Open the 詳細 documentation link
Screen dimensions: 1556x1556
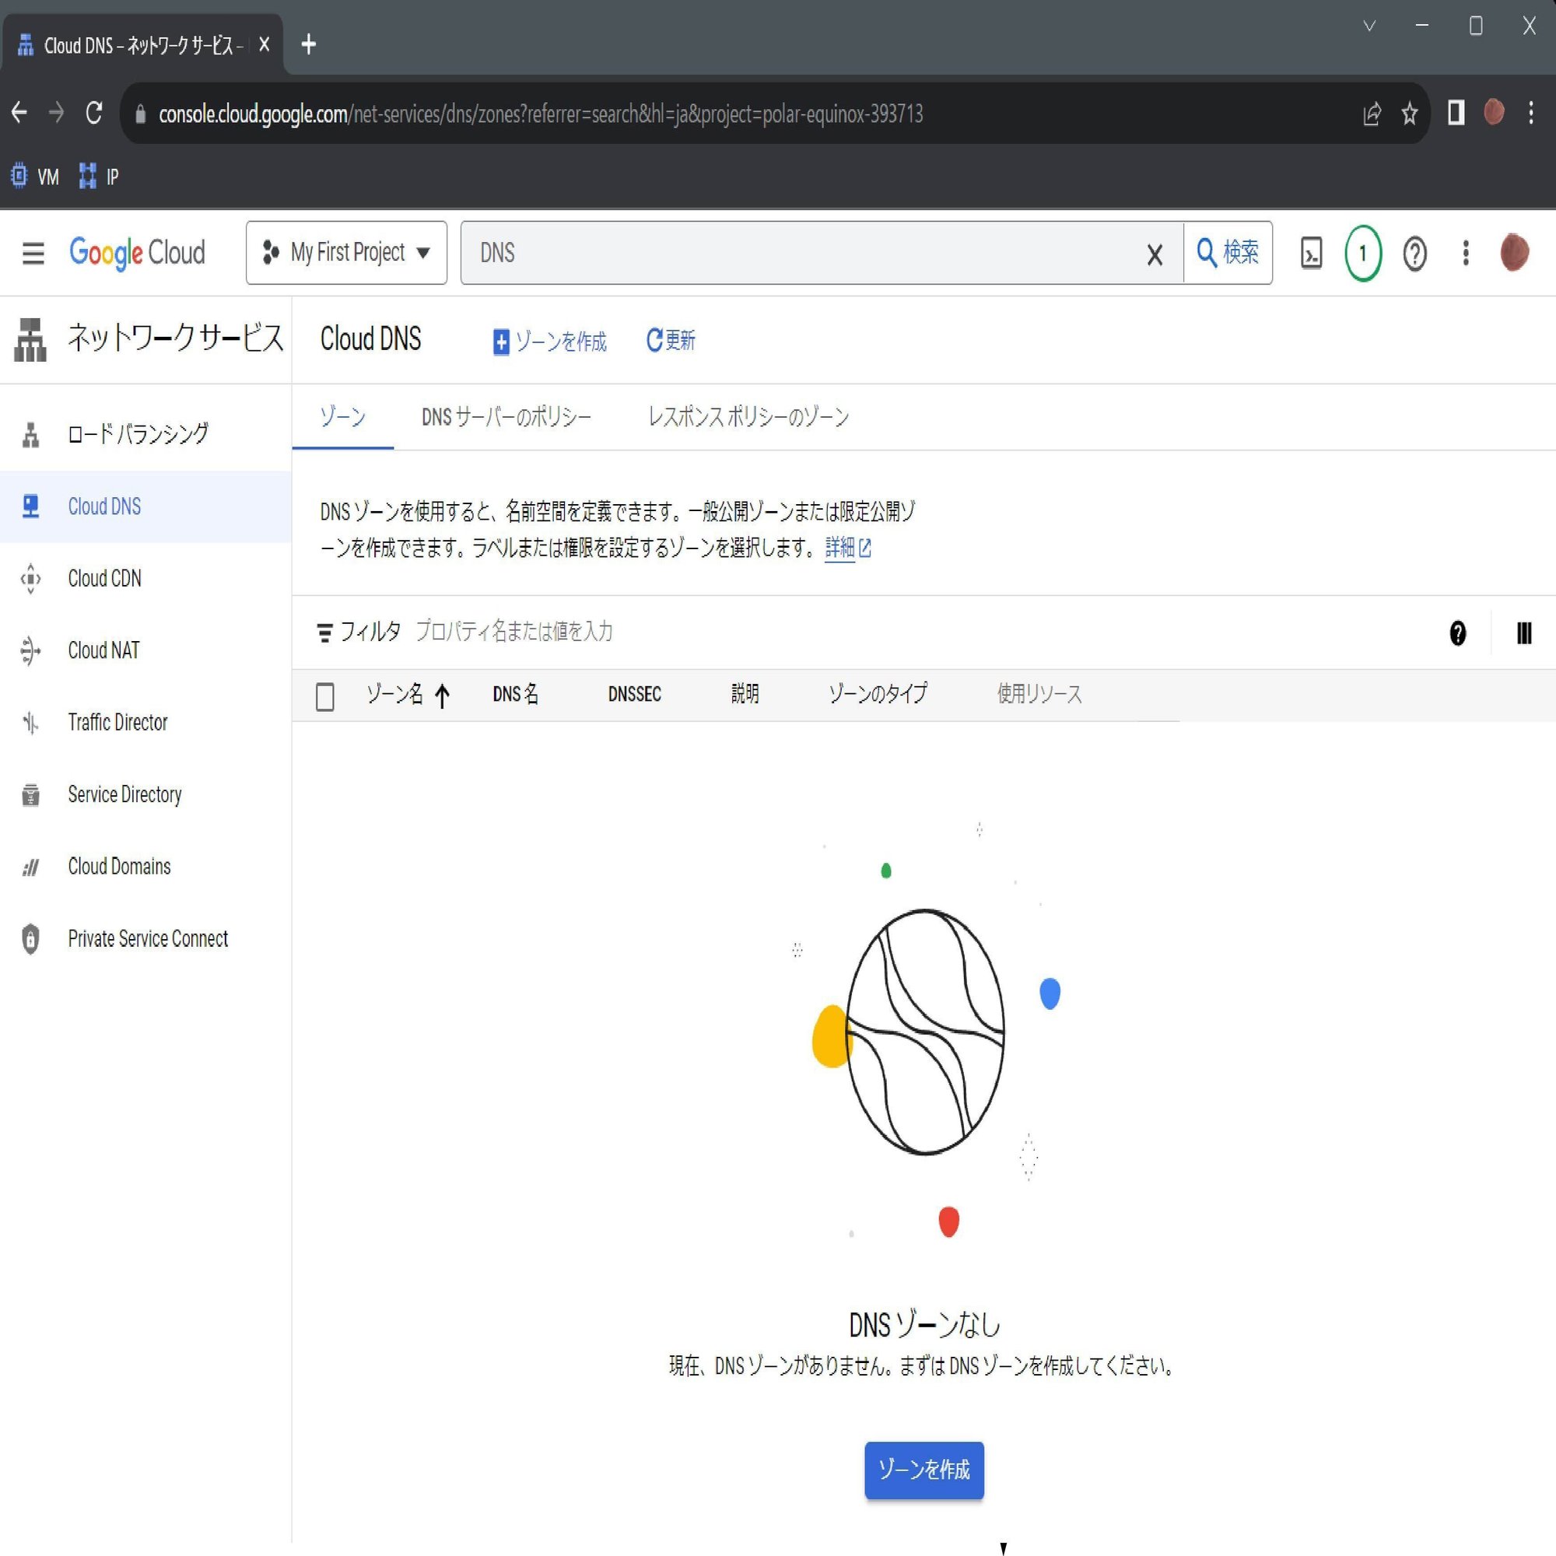pyautogui.click(x=841, y=548)
